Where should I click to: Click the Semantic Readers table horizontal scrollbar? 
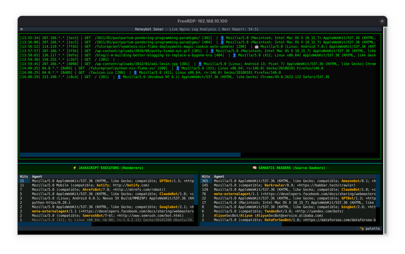click(x=241, y=224)
